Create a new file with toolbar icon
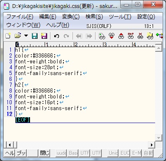This screenshot has width=166, height=161. click(8, 36)
